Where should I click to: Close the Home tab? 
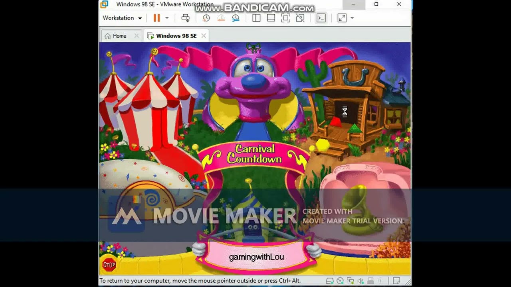pyautogui.click(x=136, y=36)
